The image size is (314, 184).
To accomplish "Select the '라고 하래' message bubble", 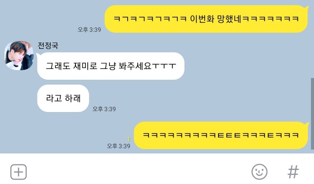I will pyautogui.click(x=63, y=98).
